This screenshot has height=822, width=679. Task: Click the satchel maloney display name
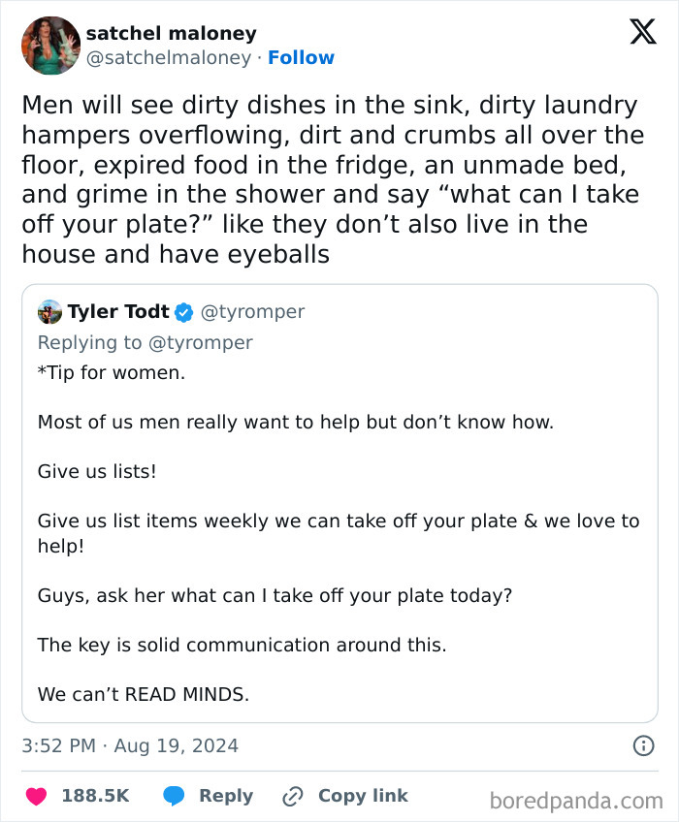point(171,32)
